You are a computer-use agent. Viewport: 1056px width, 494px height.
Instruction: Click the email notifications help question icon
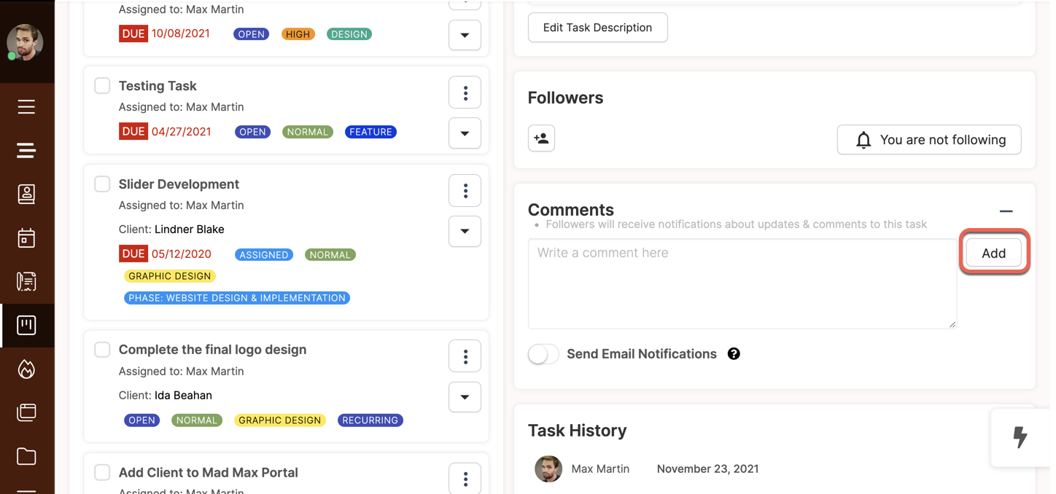pyautogui.click(x=734, y=354)
